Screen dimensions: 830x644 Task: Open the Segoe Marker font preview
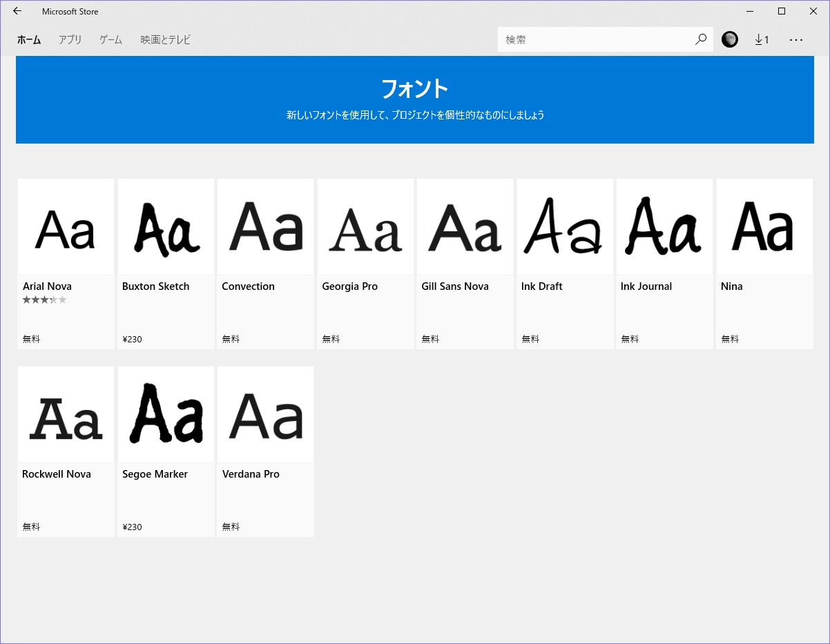166,415
